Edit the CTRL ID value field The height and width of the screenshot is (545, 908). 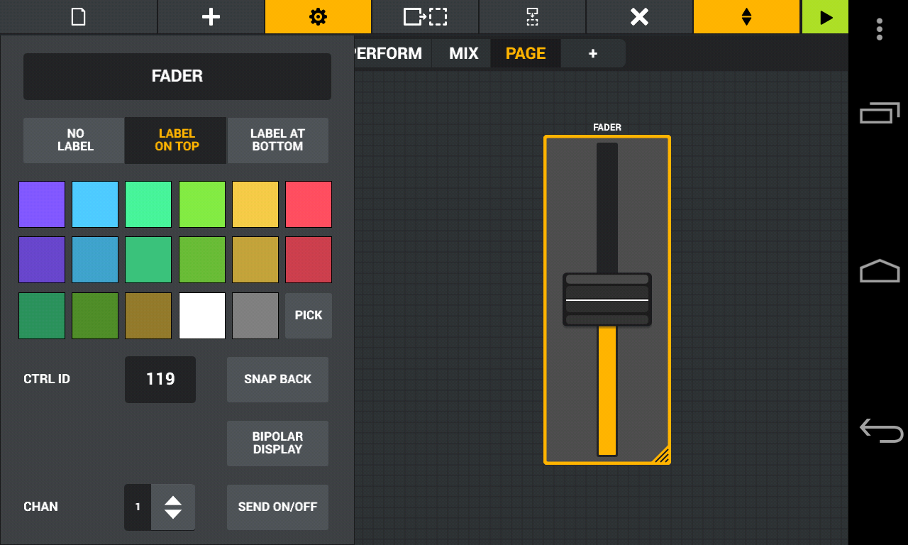click(x=160, y=379)
